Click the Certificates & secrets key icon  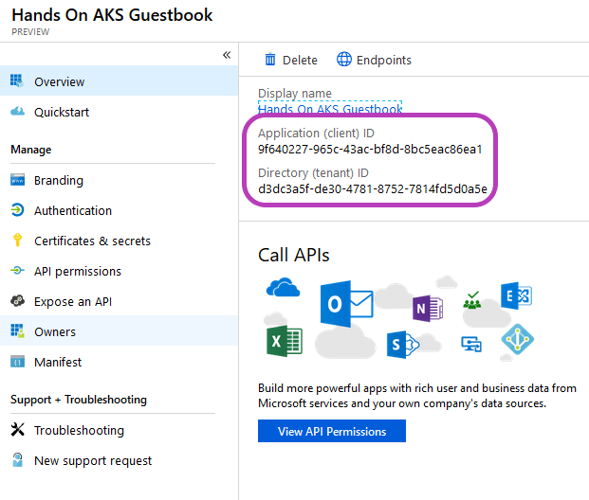(17, 241)
